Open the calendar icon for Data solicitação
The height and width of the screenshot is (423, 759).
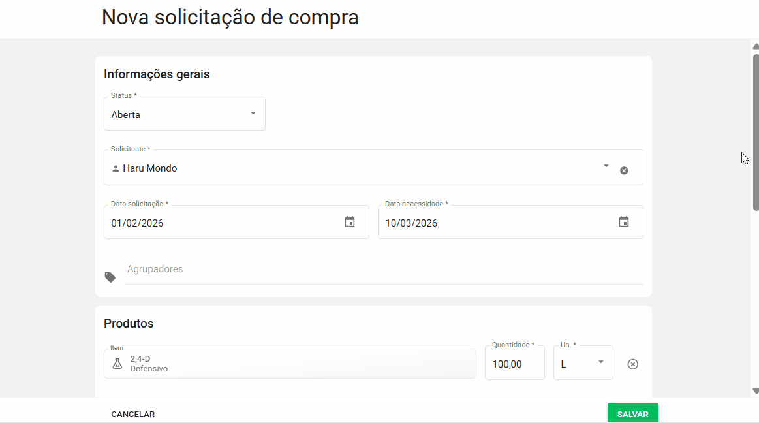(349, 222)
